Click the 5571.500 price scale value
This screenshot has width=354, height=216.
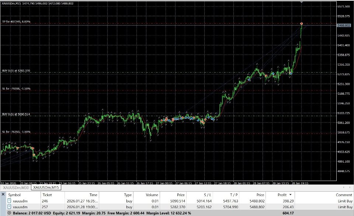[x=344, y=7]
